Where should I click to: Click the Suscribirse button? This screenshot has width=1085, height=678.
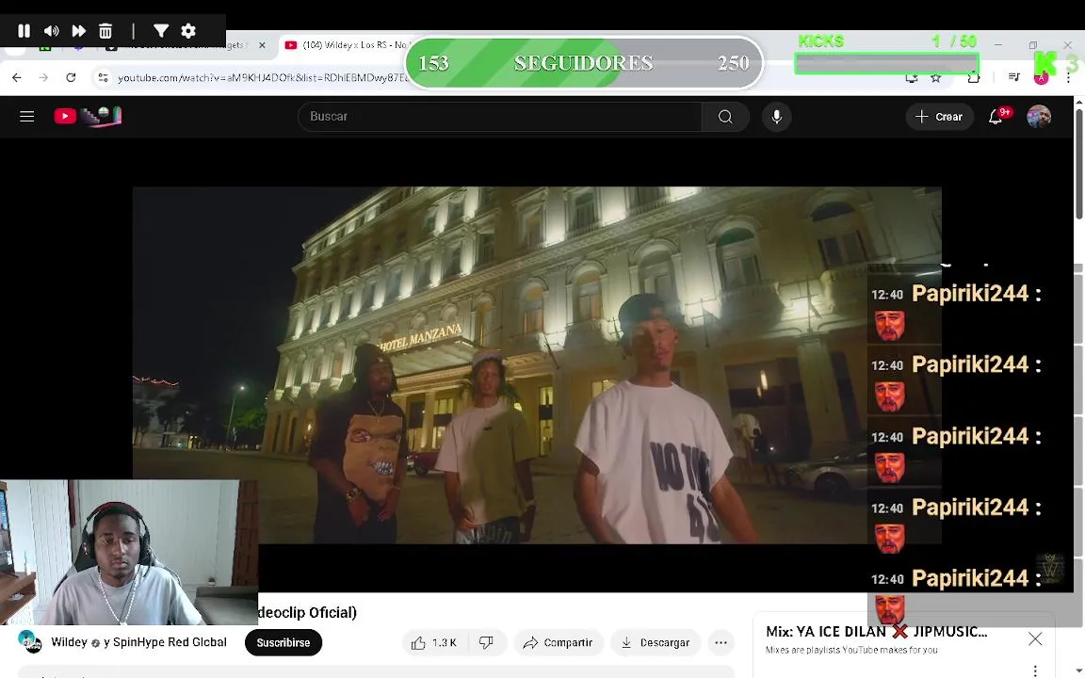click(283, 643)
